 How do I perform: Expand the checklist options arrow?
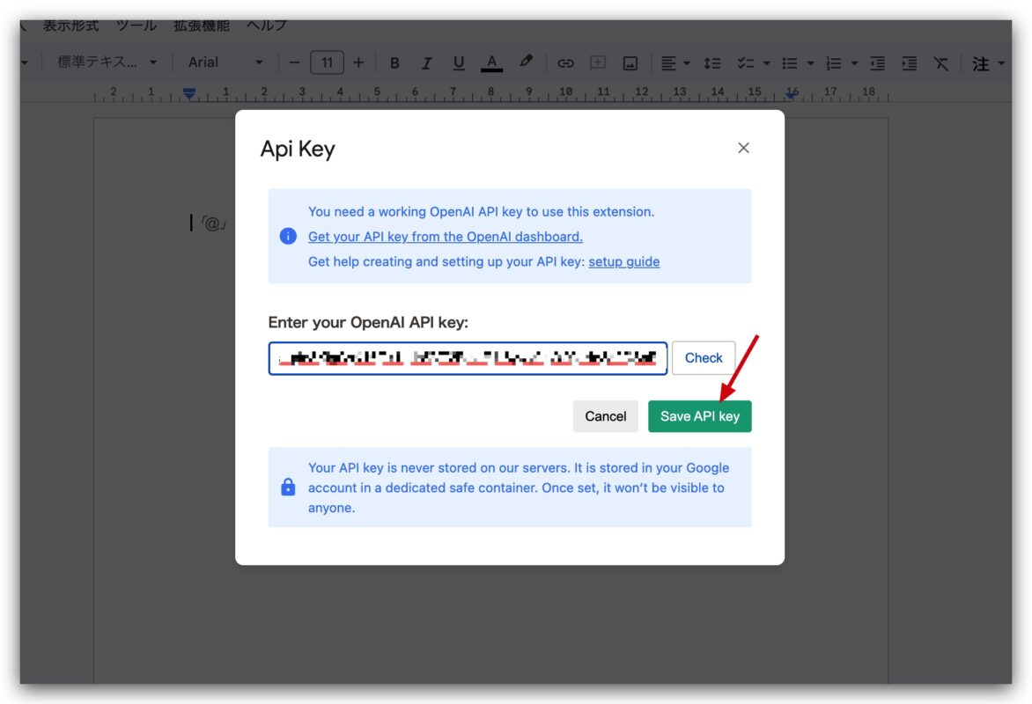pyautogui.click(x=766, y=63)
